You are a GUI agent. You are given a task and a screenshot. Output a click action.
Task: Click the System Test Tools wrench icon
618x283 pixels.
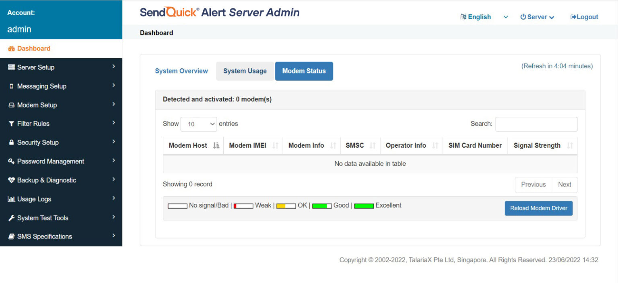[11, 218]
